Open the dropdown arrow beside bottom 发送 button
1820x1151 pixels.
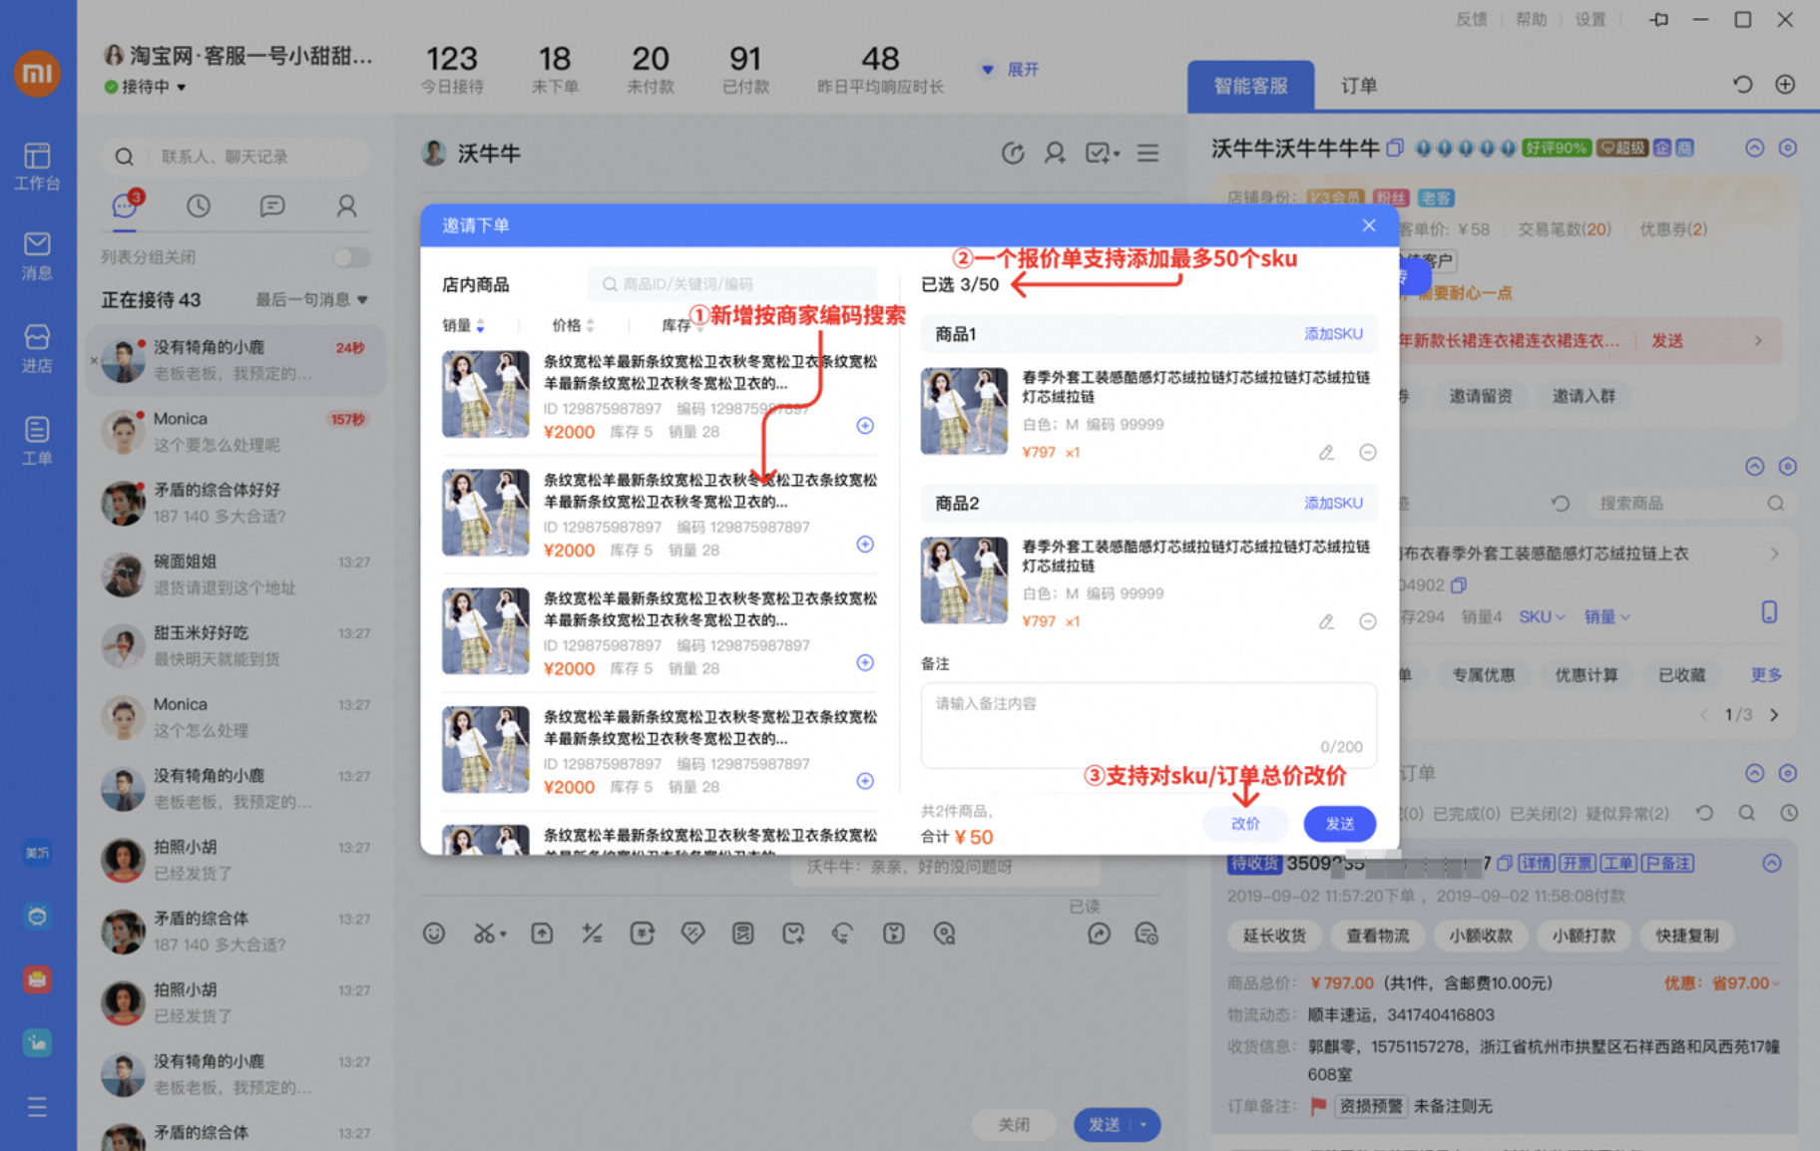click(x=1143, y=1125)
